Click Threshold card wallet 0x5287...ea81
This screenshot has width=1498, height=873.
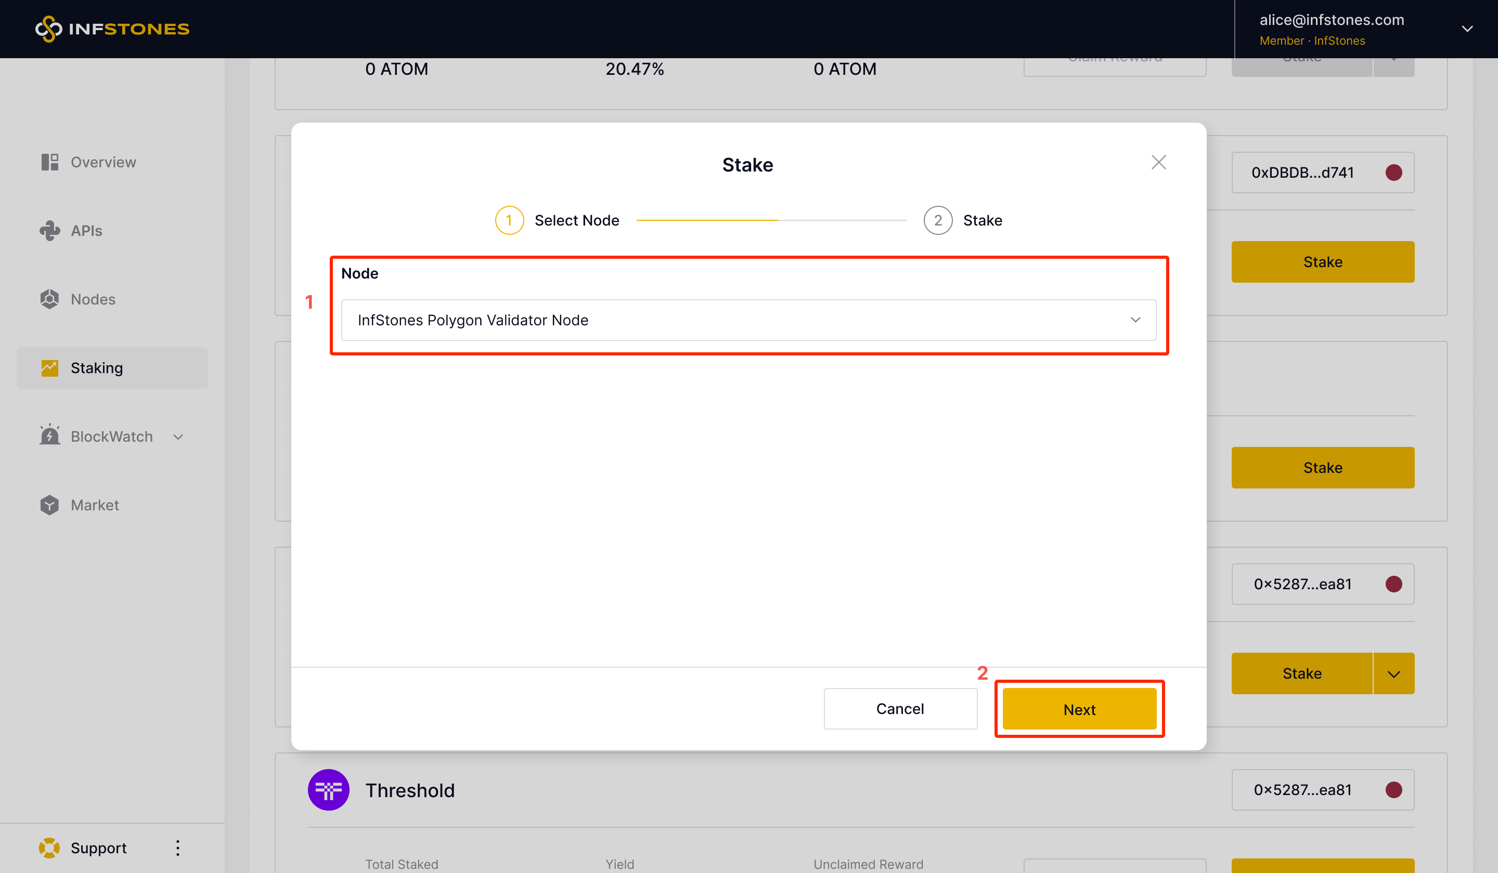pyautogui.click(x=1323, y=790)
